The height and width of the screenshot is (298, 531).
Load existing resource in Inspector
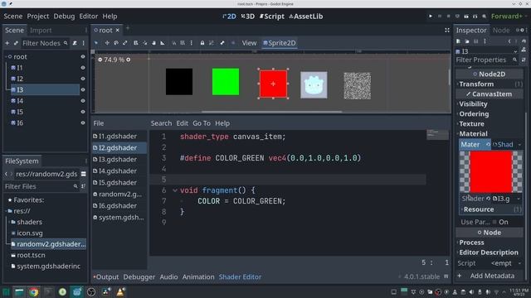[x=467, y=41]
